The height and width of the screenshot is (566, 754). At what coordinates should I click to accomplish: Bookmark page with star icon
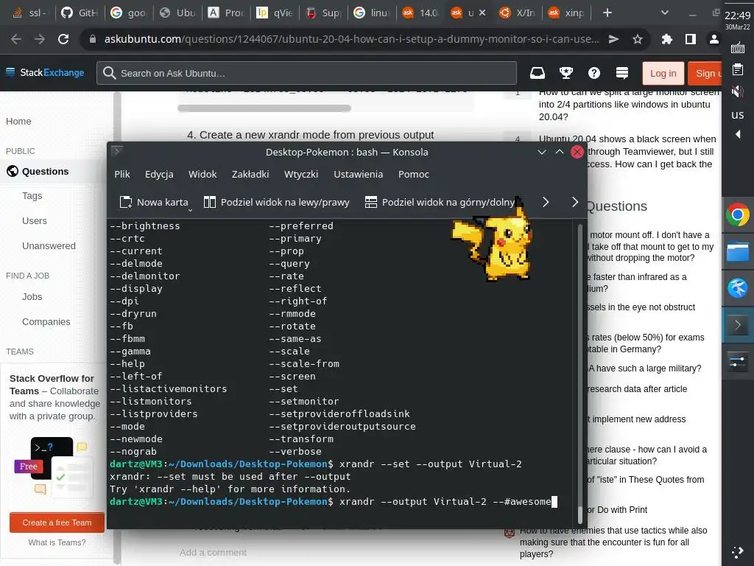click(x=638, y=39)
